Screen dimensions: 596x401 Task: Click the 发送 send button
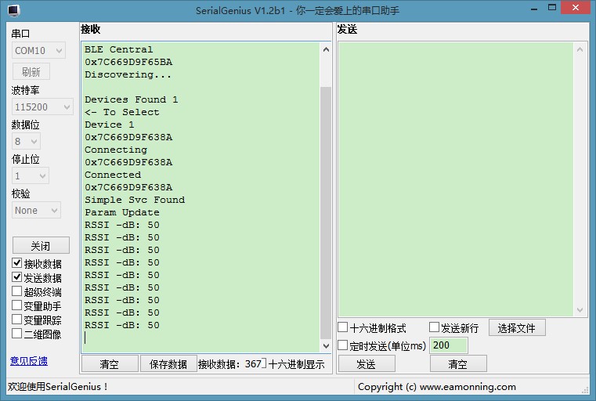[x=367, y=364]
